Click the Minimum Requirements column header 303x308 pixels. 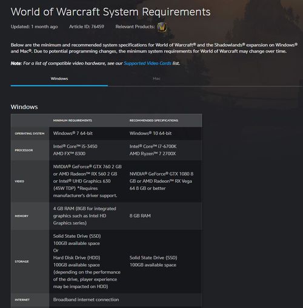tap(73, 120)
